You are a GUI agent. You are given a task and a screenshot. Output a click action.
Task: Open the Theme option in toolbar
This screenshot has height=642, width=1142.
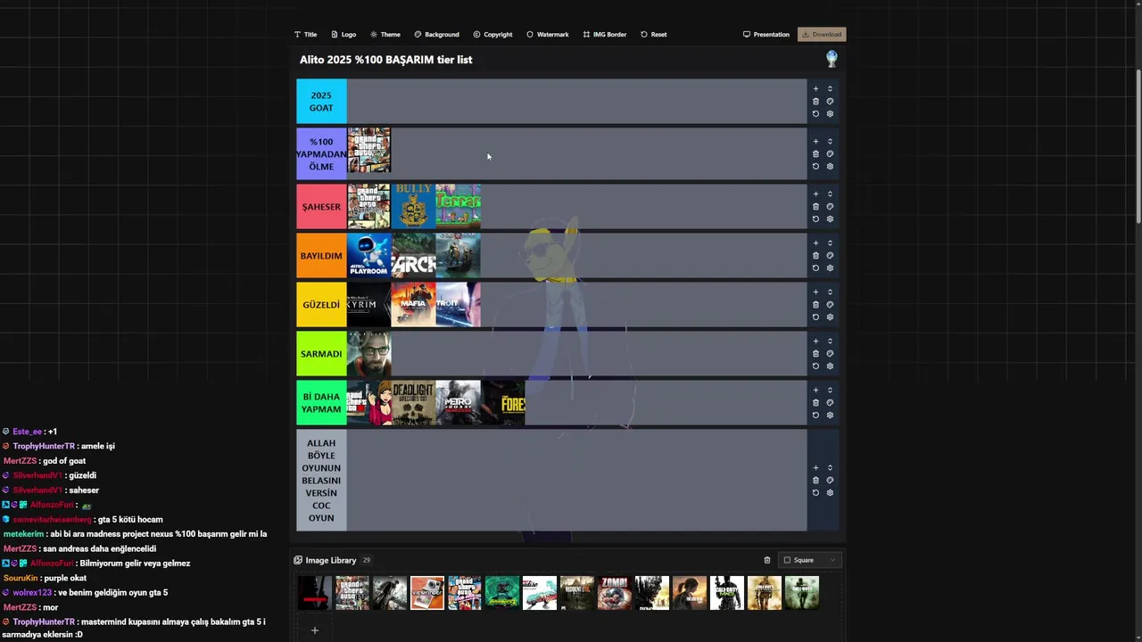[385, 35]
